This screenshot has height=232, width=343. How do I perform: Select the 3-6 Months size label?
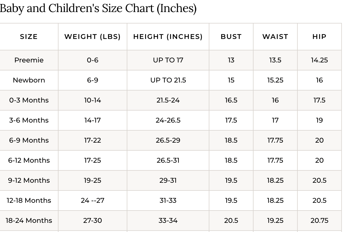pyautogui.click(x=29, y=120)
